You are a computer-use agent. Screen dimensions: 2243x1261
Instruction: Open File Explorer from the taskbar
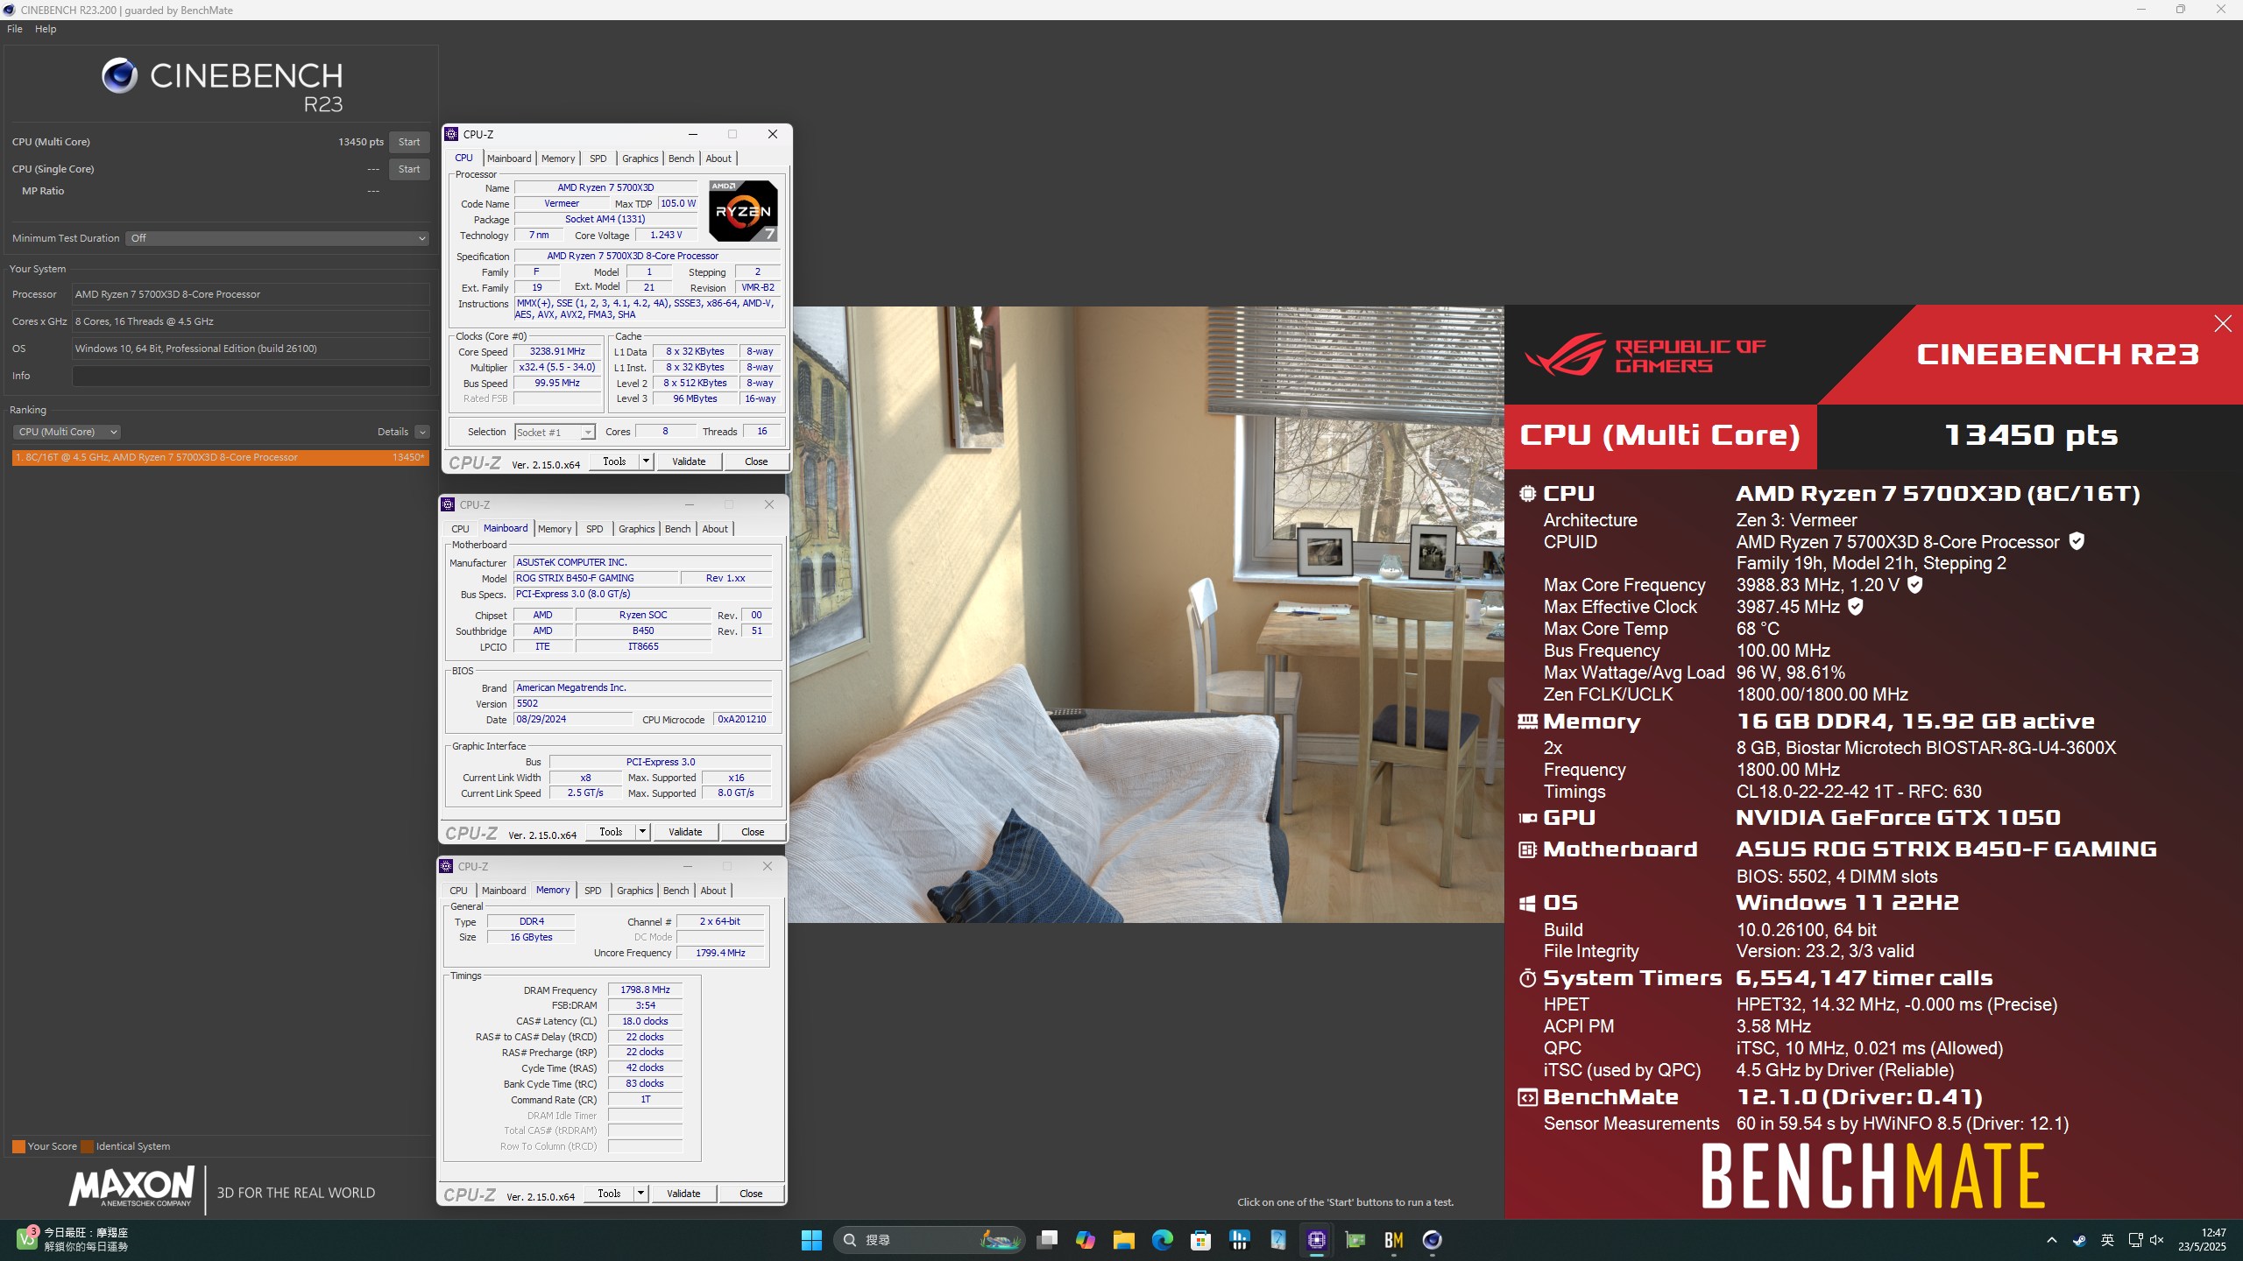(1124, 1240)
